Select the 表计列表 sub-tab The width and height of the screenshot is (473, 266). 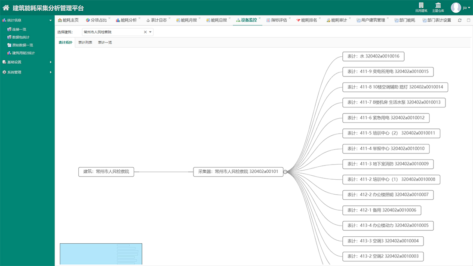[x=85, y=43]
